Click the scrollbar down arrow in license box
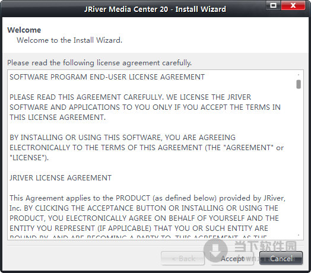Image resolution: width=311 pixels, height=273 pixels. coord(299,235)
